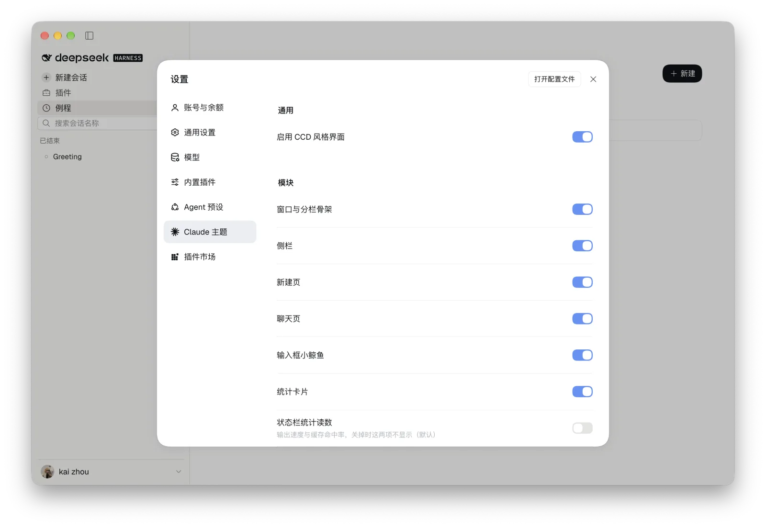766x527 pixels.
Task: Select the 模型 settings tab
Action: point(210,157)
